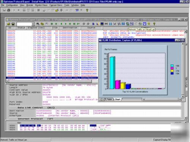The height and width of the screenshot is (142, 190).
Task: Open the Help menu
Action: [83, 5]
